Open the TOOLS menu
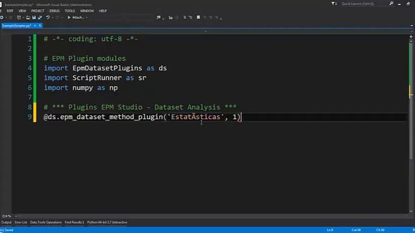Screen dimensions: 415x233 click(x=70, y=11)
